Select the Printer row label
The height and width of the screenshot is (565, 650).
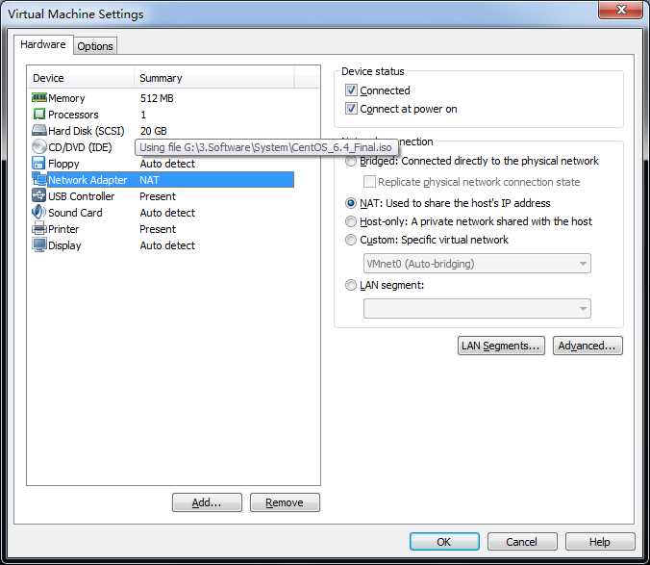pyautogui.click(x=63, y=229)
